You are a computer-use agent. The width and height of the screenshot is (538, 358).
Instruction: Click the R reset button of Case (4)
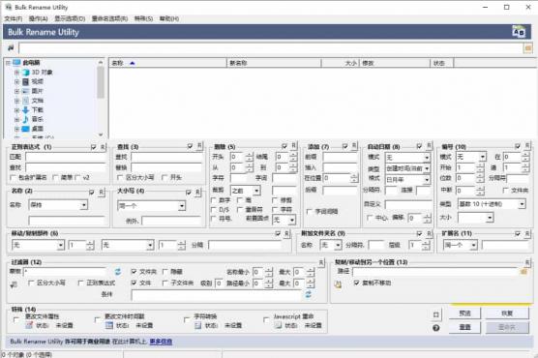(198, 193)
